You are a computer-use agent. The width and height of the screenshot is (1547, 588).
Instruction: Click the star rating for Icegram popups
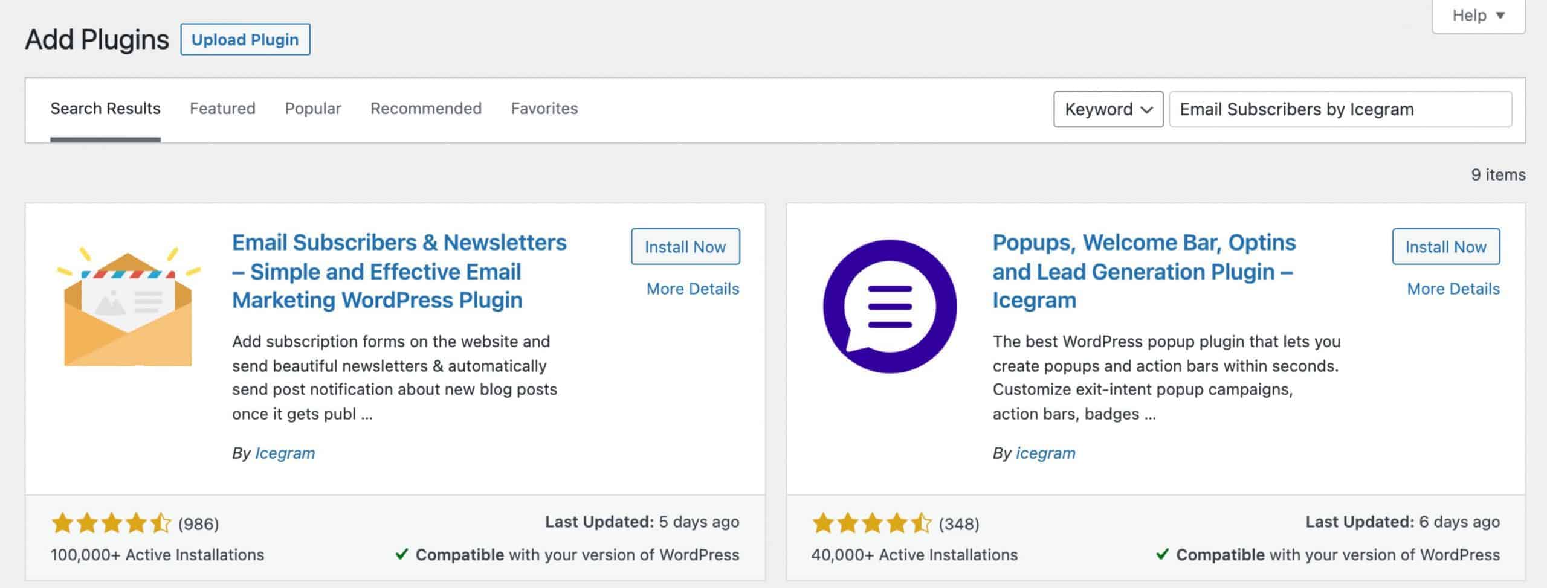872,523
